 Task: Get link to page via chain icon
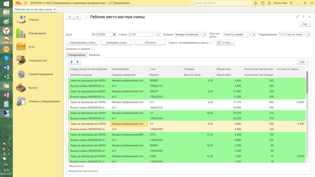click(297, 17)
